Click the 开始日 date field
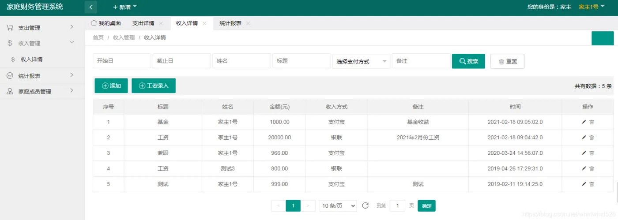 [122, 61]
